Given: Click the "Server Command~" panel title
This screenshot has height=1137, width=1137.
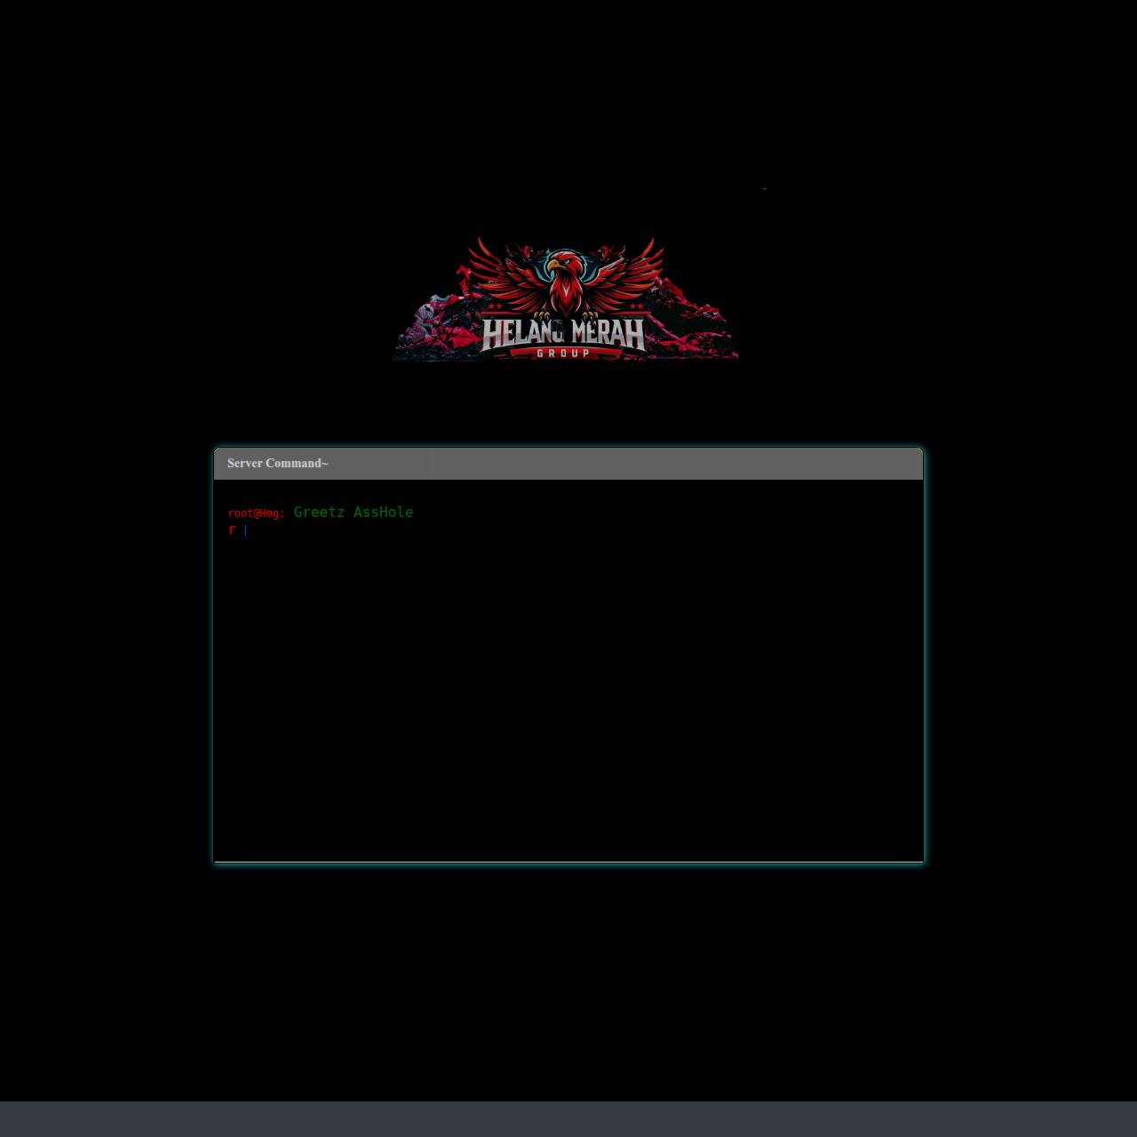Looking at the screenshot, I should click(278, 464).
